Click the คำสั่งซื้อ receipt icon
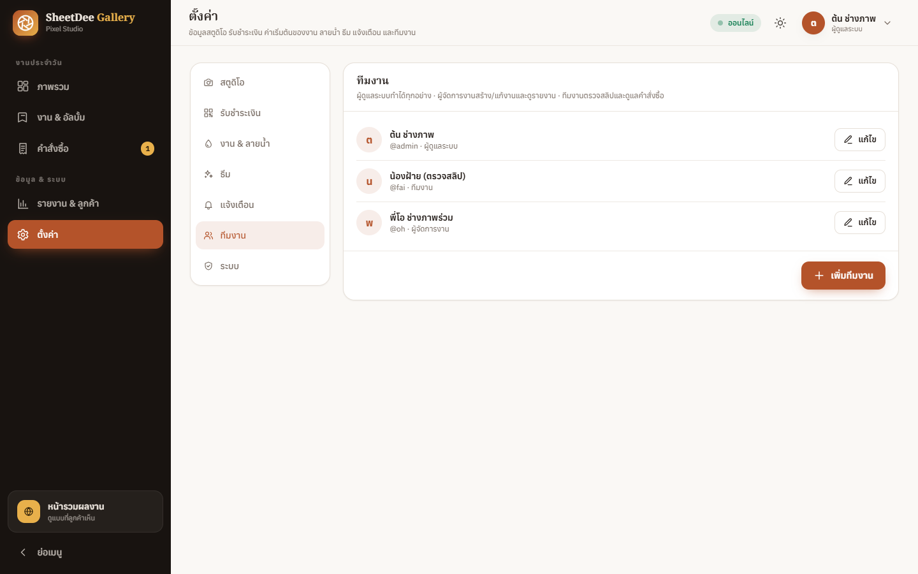 23,149
